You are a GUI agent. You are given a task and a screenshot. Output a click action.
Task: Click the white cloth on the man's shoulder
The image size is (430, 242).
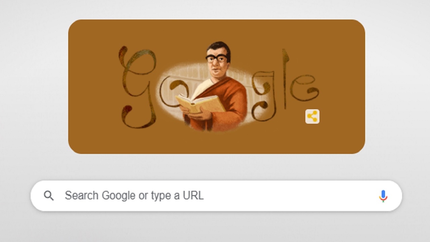(208, 88)
